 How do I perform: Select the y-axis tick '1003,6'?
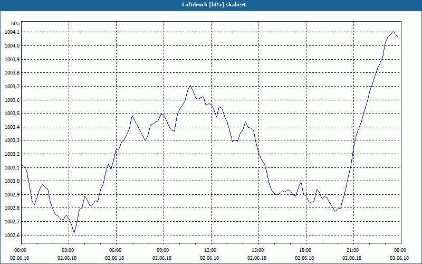[x=12, y=100]
